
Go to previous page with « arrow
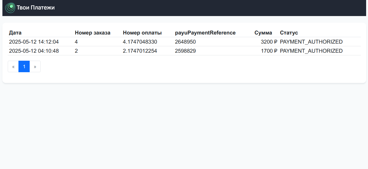point(13,67)
